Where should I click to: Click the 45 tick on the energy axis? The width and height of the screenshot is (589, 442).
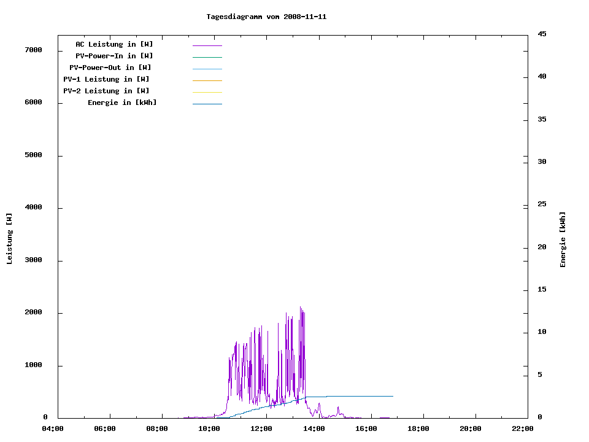(x=542, y=34)
